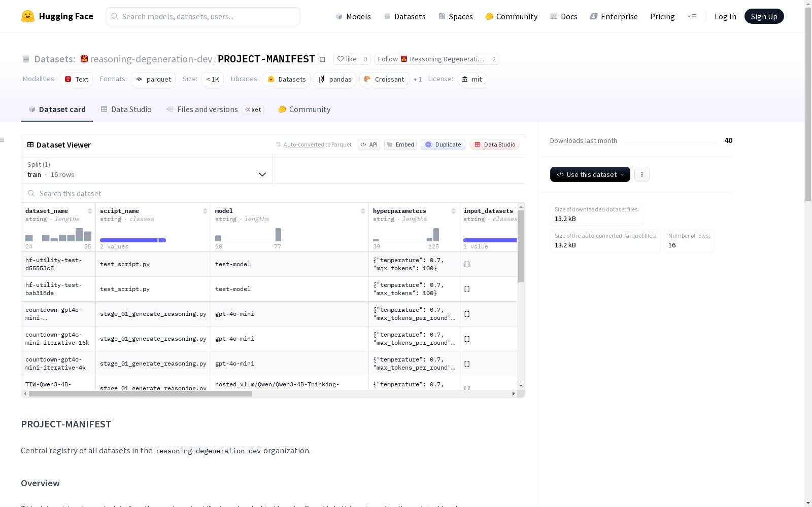The image size is (812, 507).
Task: Click the Log In link
Action: click(x=725, y=16)
